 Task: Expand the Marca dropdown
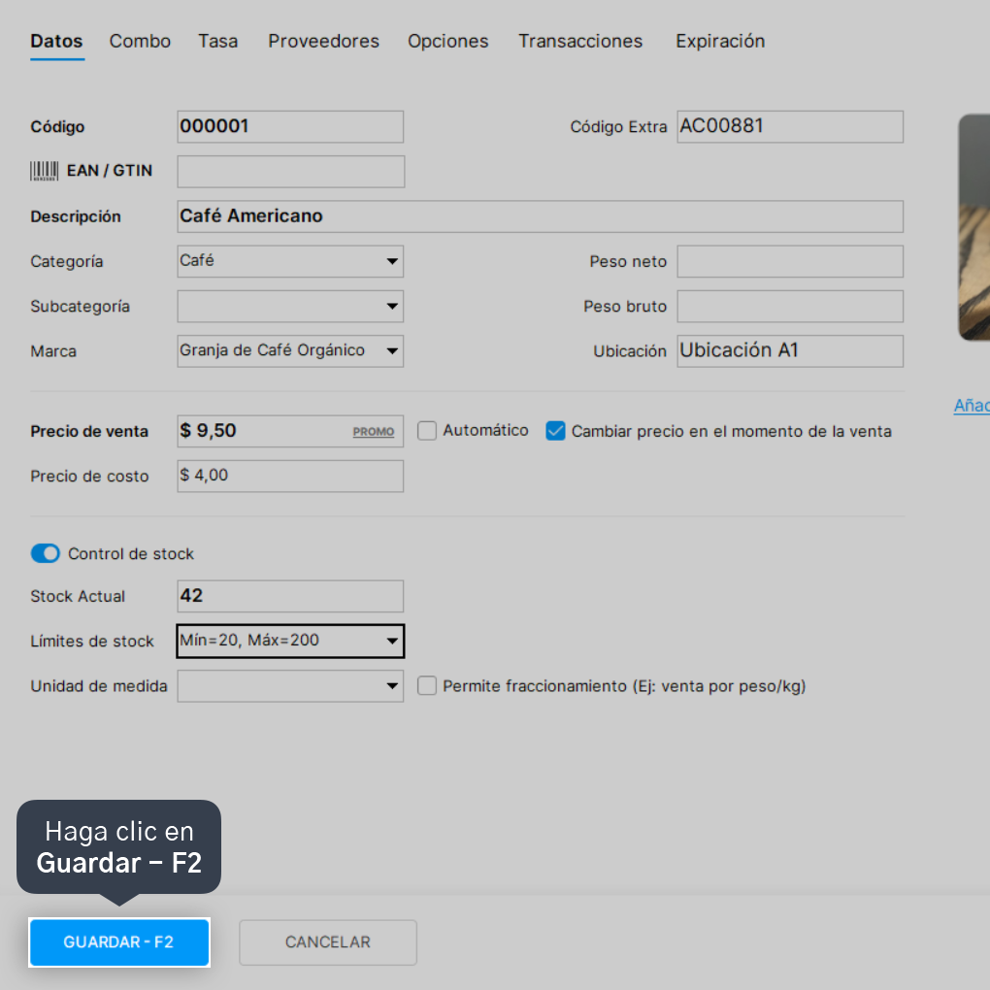(290, 351)
